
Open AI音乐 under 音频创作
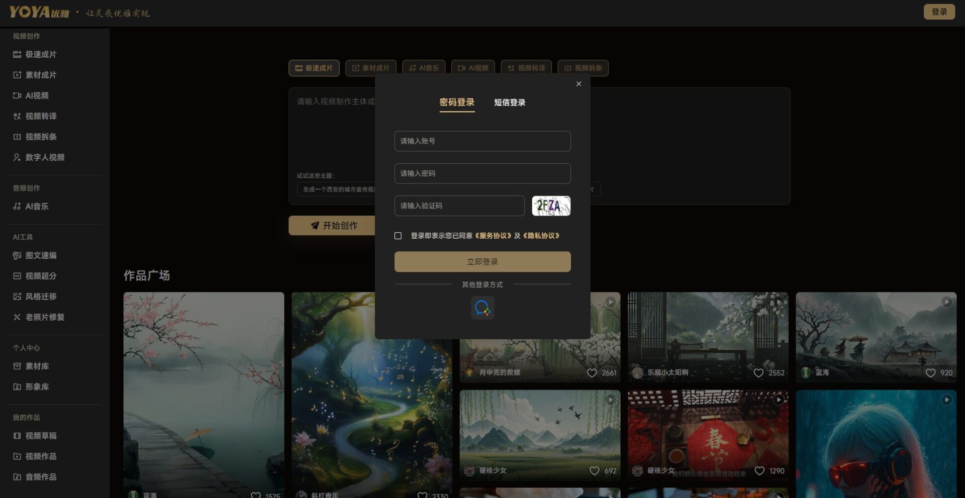pos(36,206)
